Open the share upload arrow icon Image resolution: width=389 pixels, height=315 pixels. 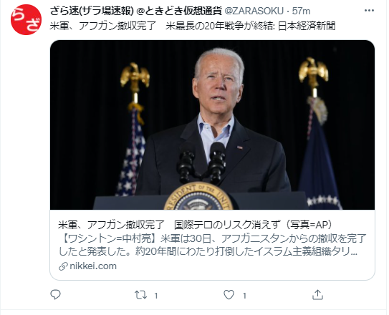(317, 294)
